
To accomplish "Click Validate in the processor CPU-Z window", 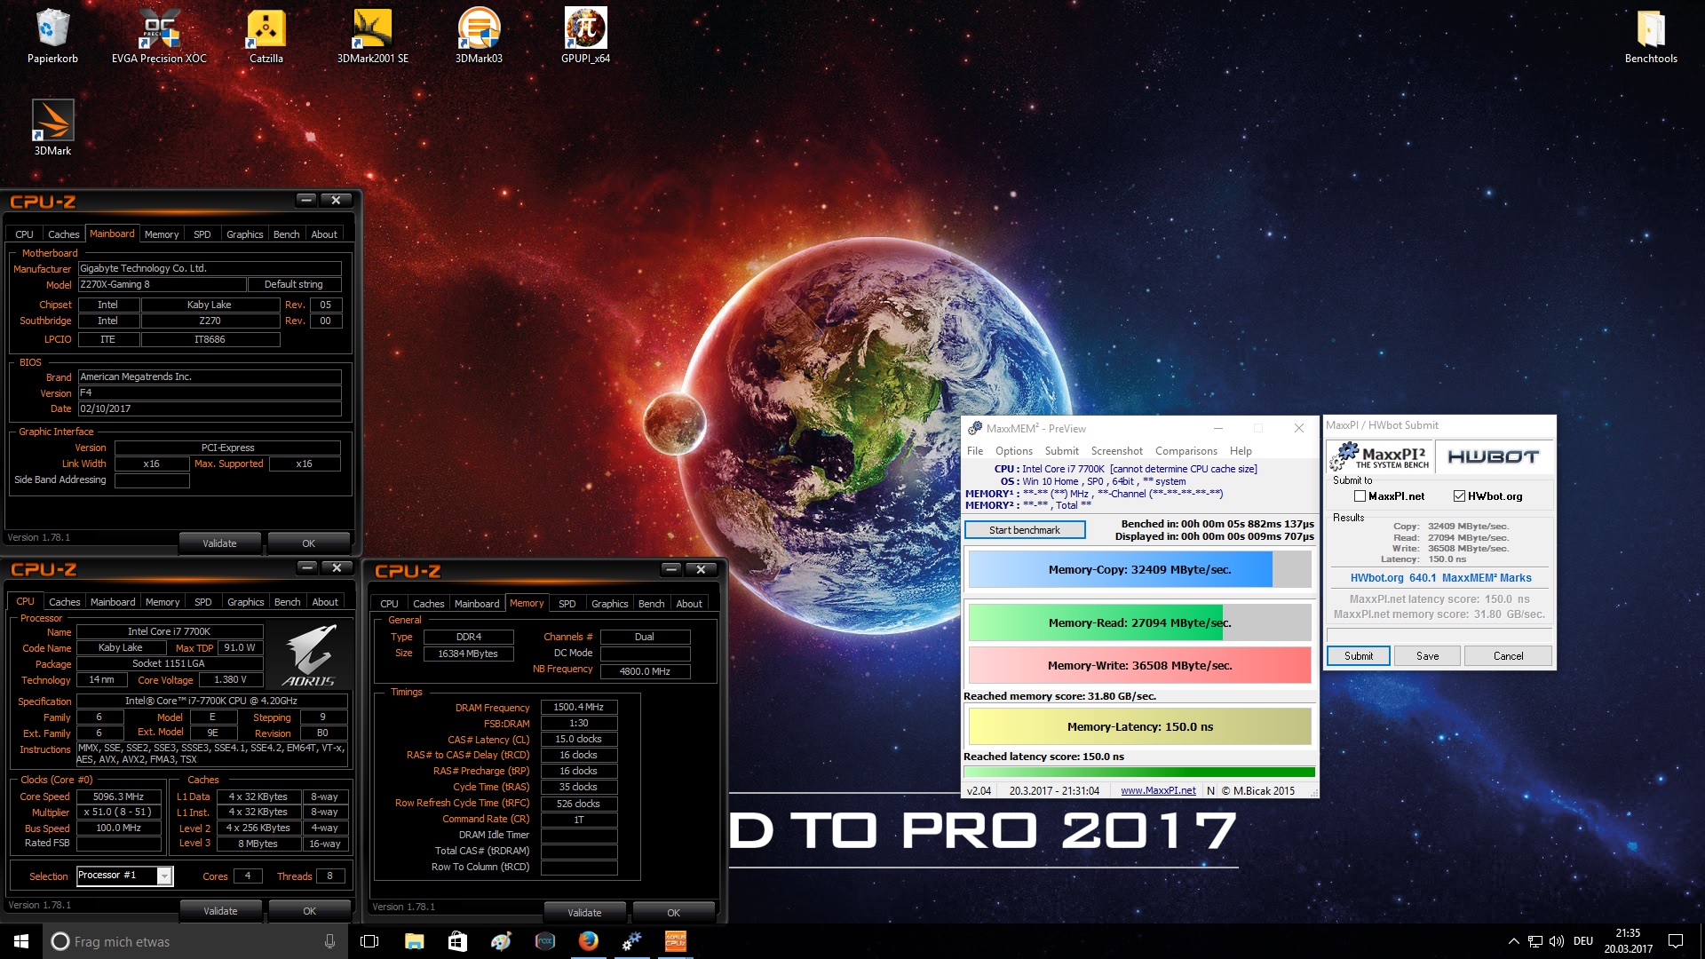I will point(220,911).
